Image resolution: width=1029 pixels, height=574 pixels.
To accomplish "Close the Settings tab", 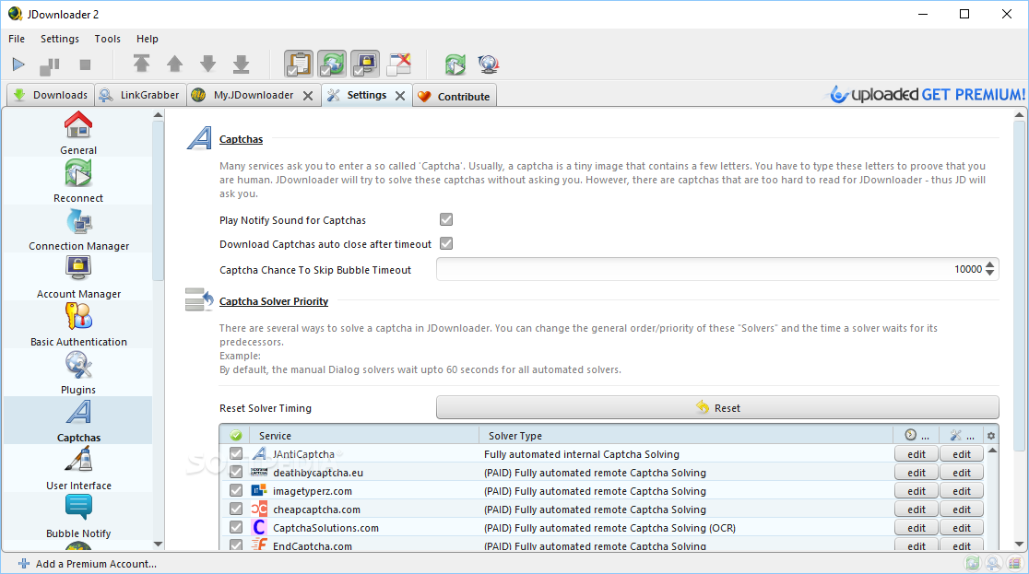I will (x=399, y=96).
